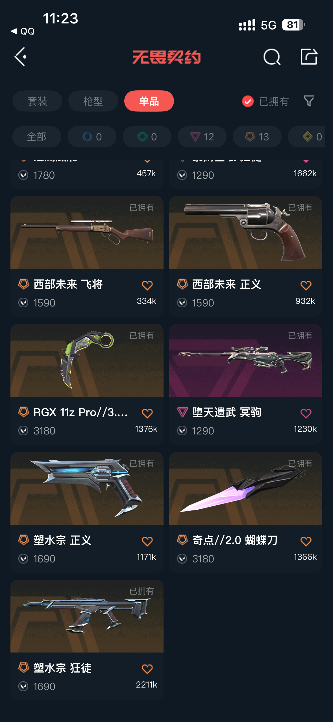Toggle the 已拥有 owned checkbox
333x722 pixels.
pos(248,101)
